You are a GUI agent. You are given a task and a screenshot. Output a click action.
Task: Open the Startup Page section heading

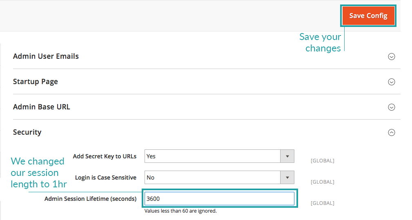coord(36,82)
